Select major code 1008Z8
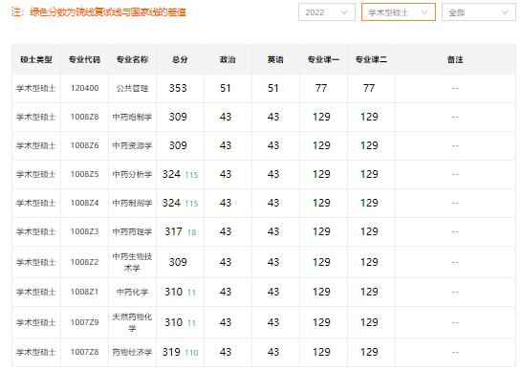The width and height of the screenshot is (521, 371). coord(84,117)
